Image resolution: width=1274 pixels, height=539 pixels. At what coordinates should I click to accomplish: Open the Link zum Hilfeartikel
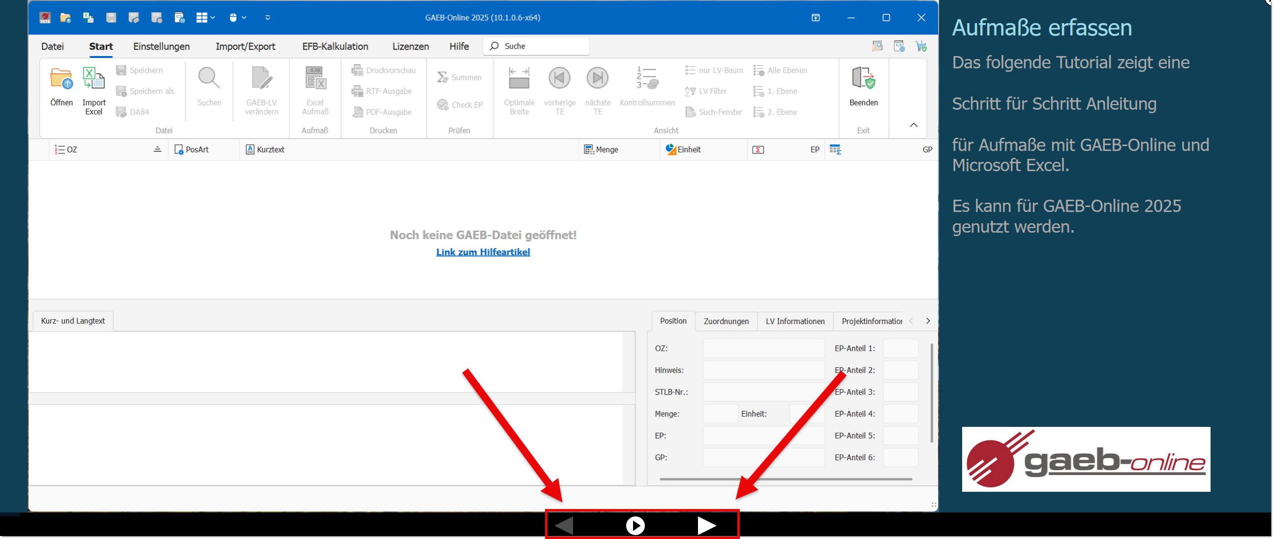pyautogui.click(x=483, y=252)
